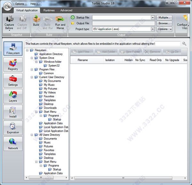Open the Settings toolbox section

[13, 80]
